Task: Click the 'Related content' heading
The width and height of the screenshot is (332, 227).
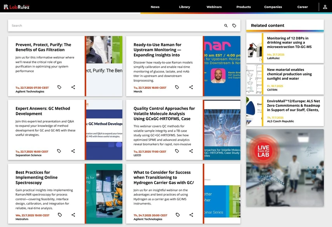Action: (268, 26)
